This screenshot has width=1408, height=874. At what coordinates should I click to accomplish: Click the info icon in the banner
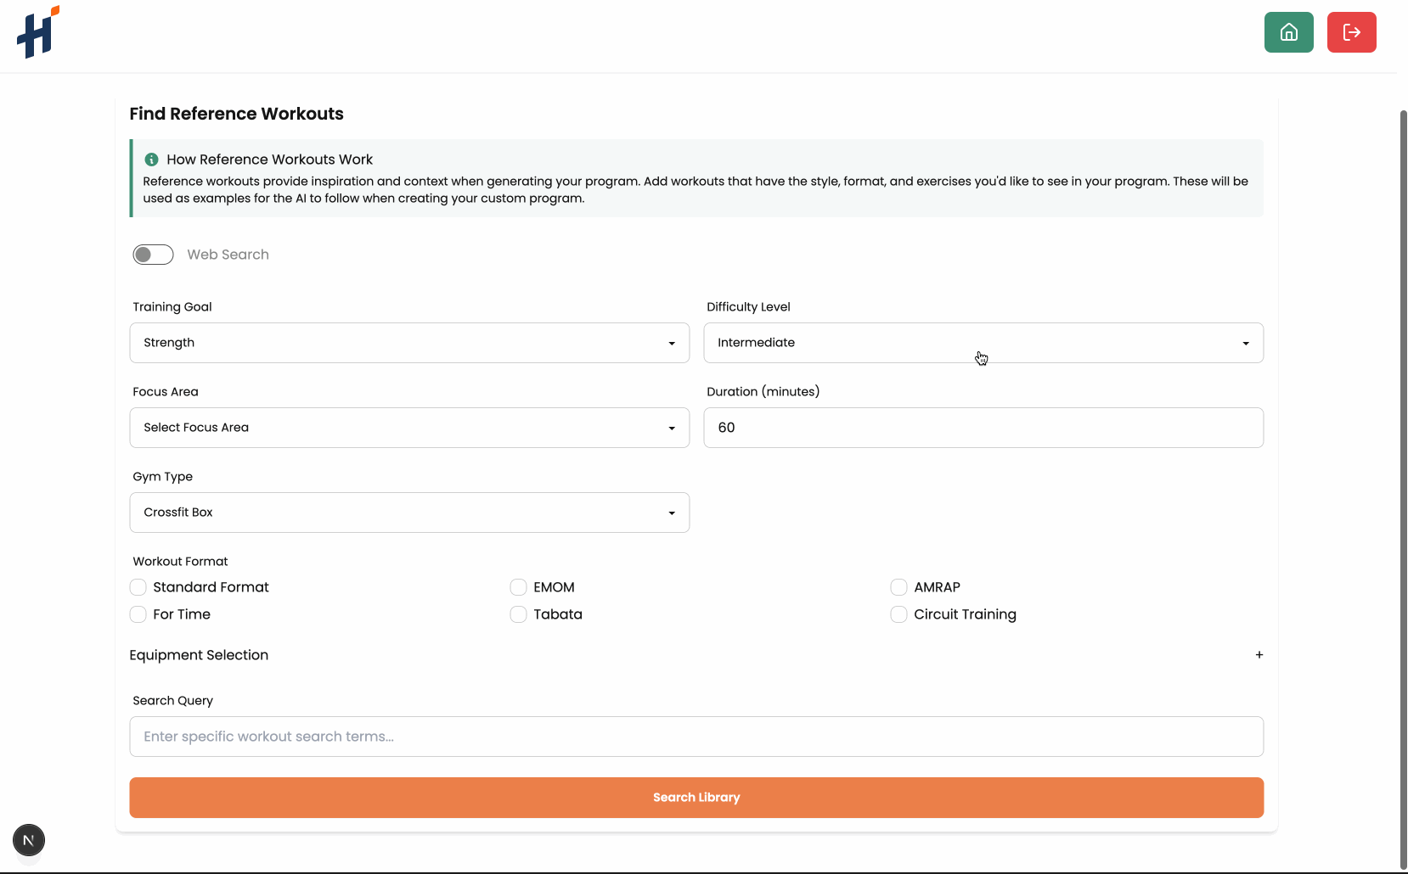[151, 160]
